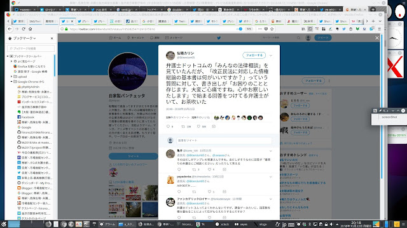Open a new Firefox tab with plus
407x228 pixels.
coord(373,21)
